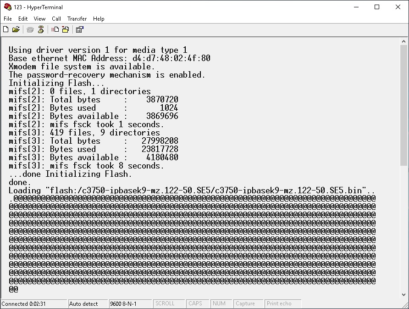The width and height of the screenshot is (409, 309).
Task: Open the Help menu
Action: tap(99, 19)
